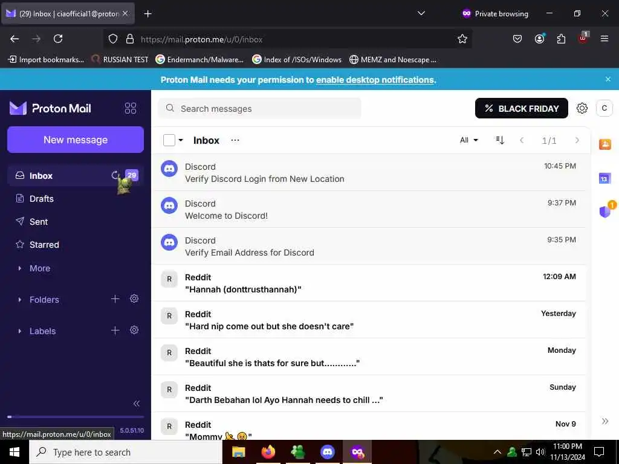This screenshot has width=619, height=464.
Task: Open a new browser tab
Action: click(x=147, y=14)
